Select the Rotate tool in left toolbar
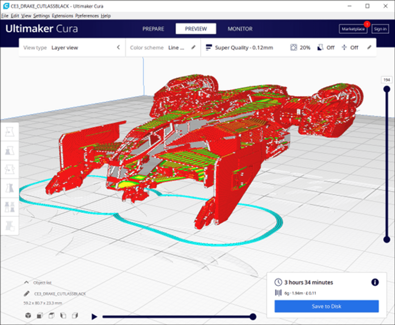The image size is (395, 325). tap(9, 169)
